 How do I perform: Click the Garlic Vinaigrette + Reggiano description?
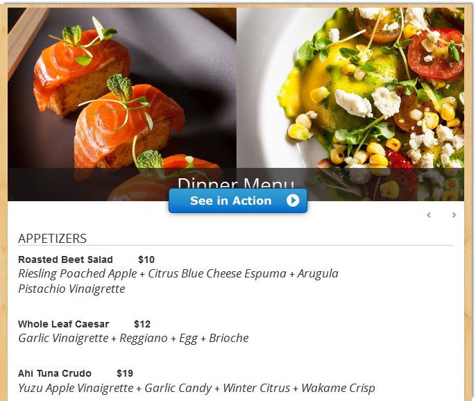(133, 338)
